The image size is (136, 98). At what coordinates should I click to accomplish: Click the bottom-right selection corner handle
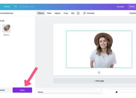coord(132,68)
